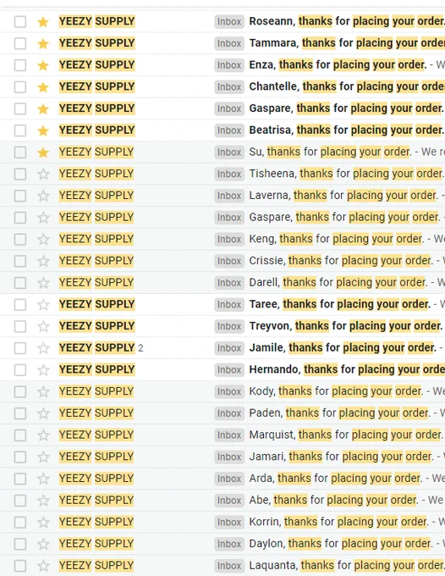Viewport: 445px width, 576px height.
Task: Open 'Roseann, thanks for placing your order' email
Action: click(347, 21)
